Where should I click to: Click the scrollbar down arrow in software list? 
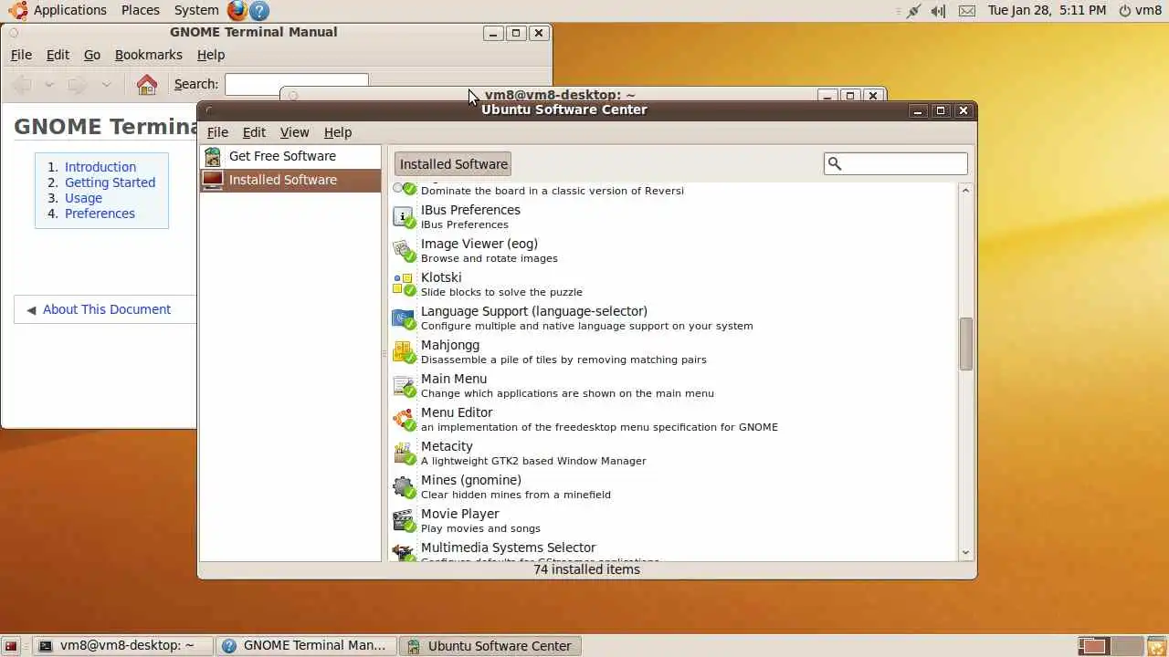pyautogui.click(x=966, y=553)
